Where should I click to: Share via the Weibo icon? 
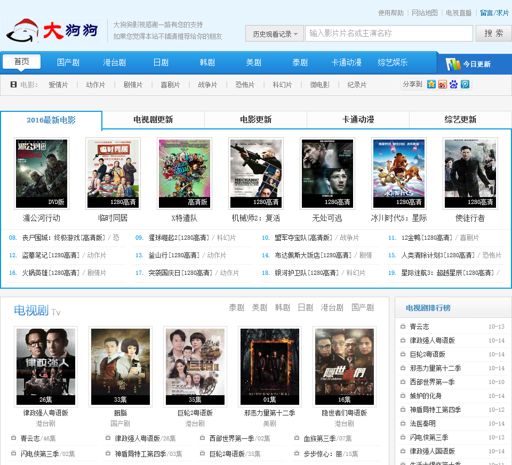click(443, 85)
